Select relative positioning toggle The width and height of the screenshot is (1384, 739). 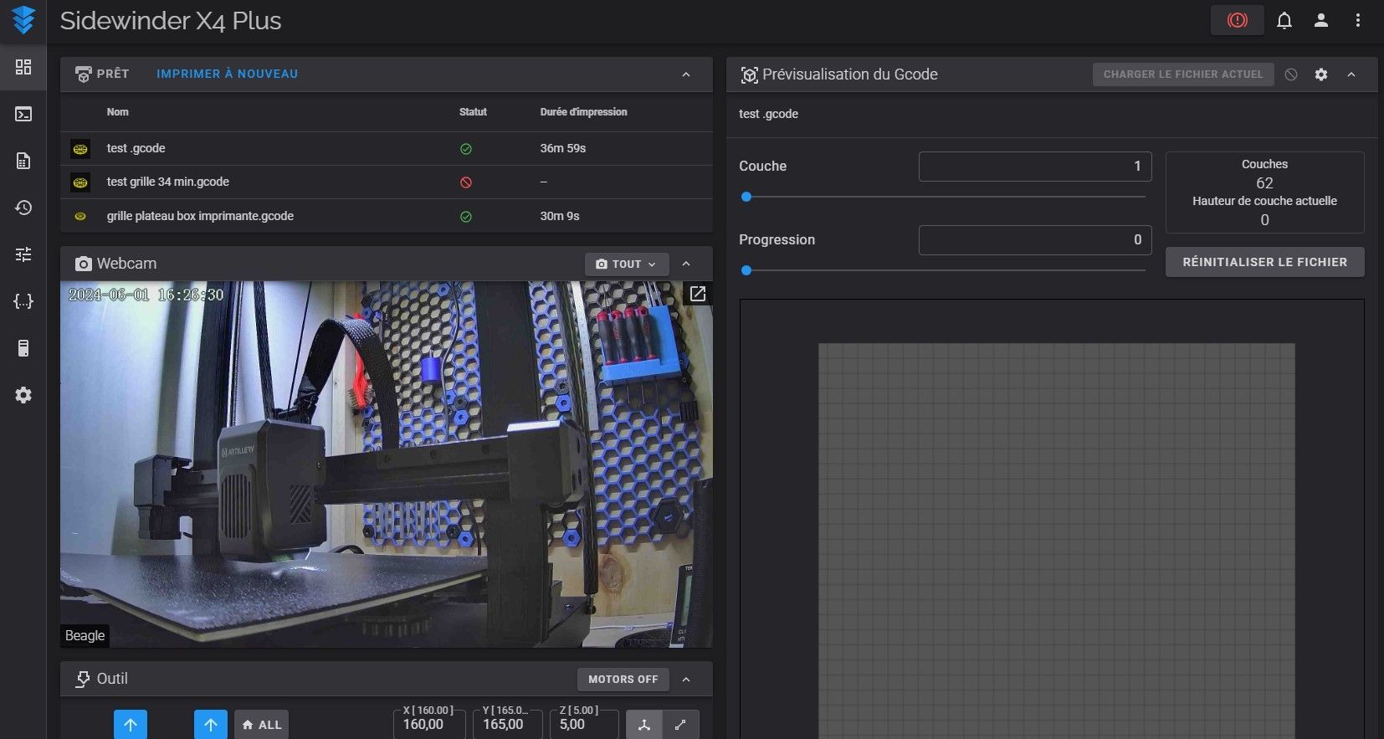point(680,725)
